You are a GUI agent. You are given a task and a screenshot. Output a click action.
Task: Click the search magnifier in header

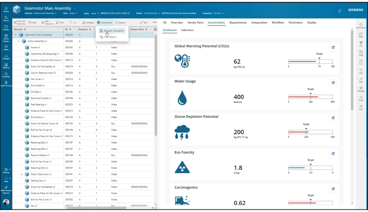(340, 11)
